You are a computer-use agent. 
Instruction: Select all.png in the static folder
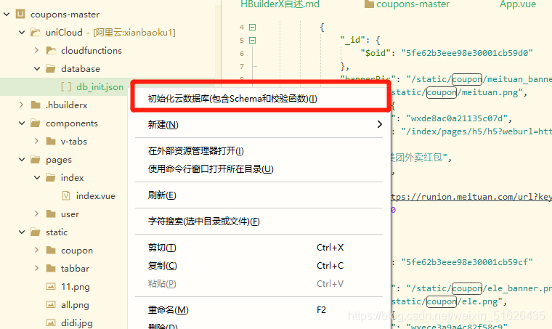(75, 305)
